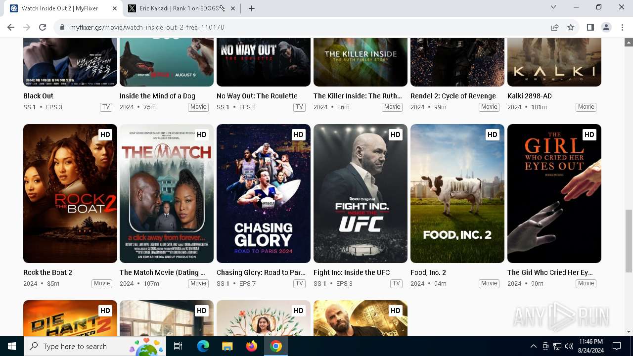Open the Chrome three-dot menu
This screenshot has width=633, height=356.
622,27
